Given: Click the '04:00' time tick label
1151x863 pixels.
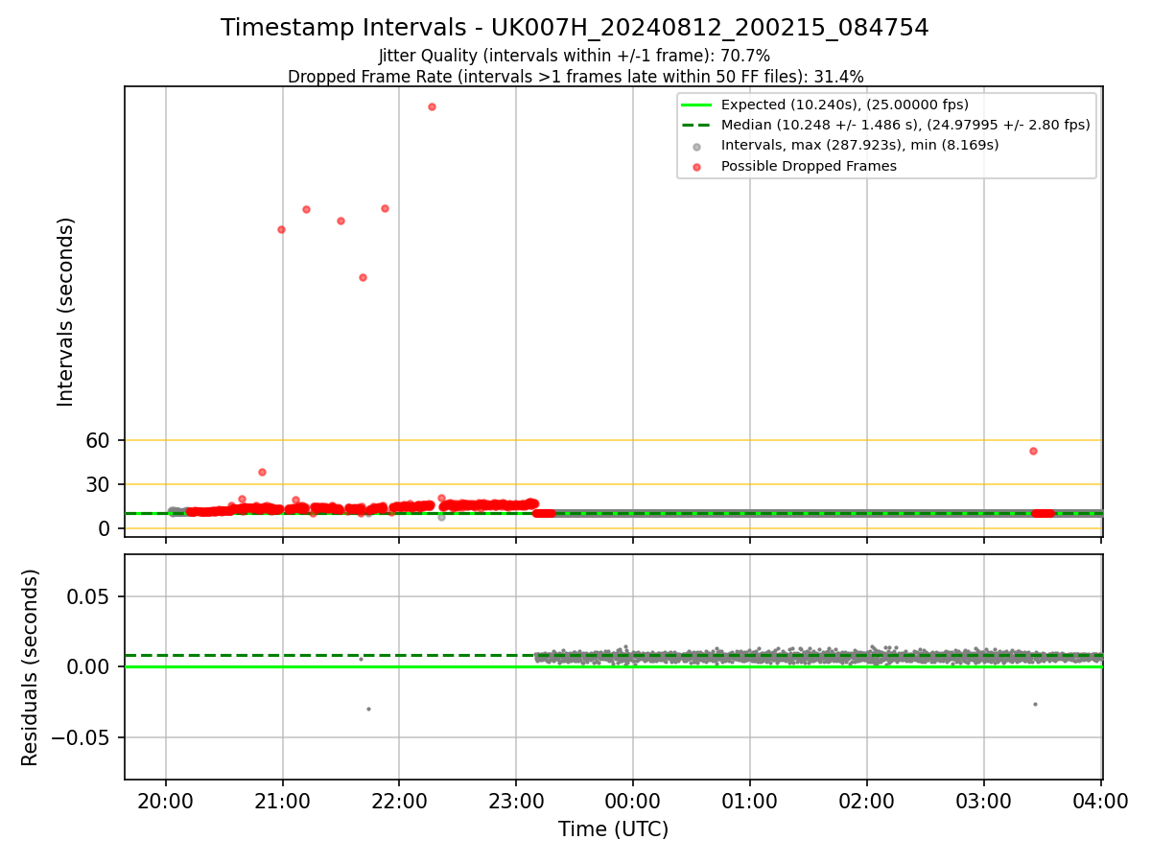Looking at the screenshot, I should pyautogui.click(x=1100, y=801).
